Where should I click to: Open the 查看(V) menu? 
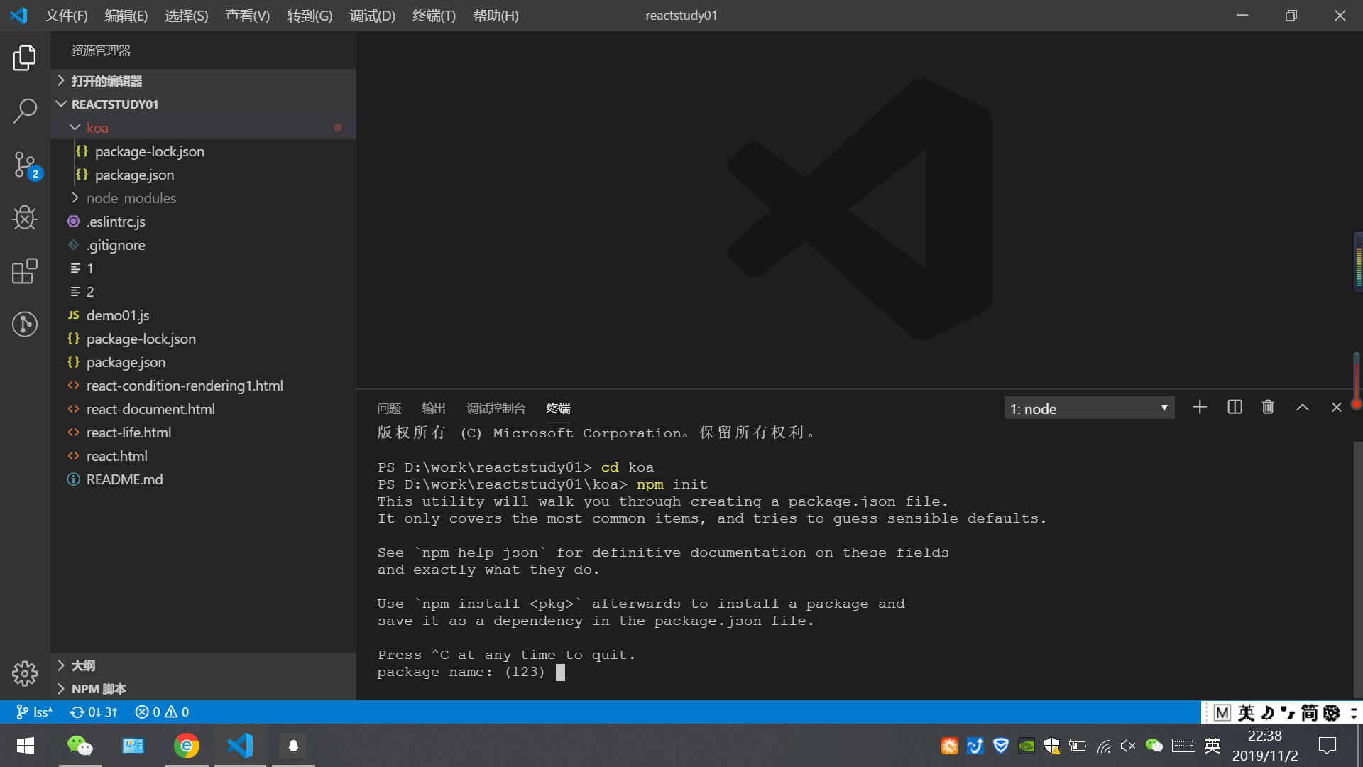coord(246,15)
